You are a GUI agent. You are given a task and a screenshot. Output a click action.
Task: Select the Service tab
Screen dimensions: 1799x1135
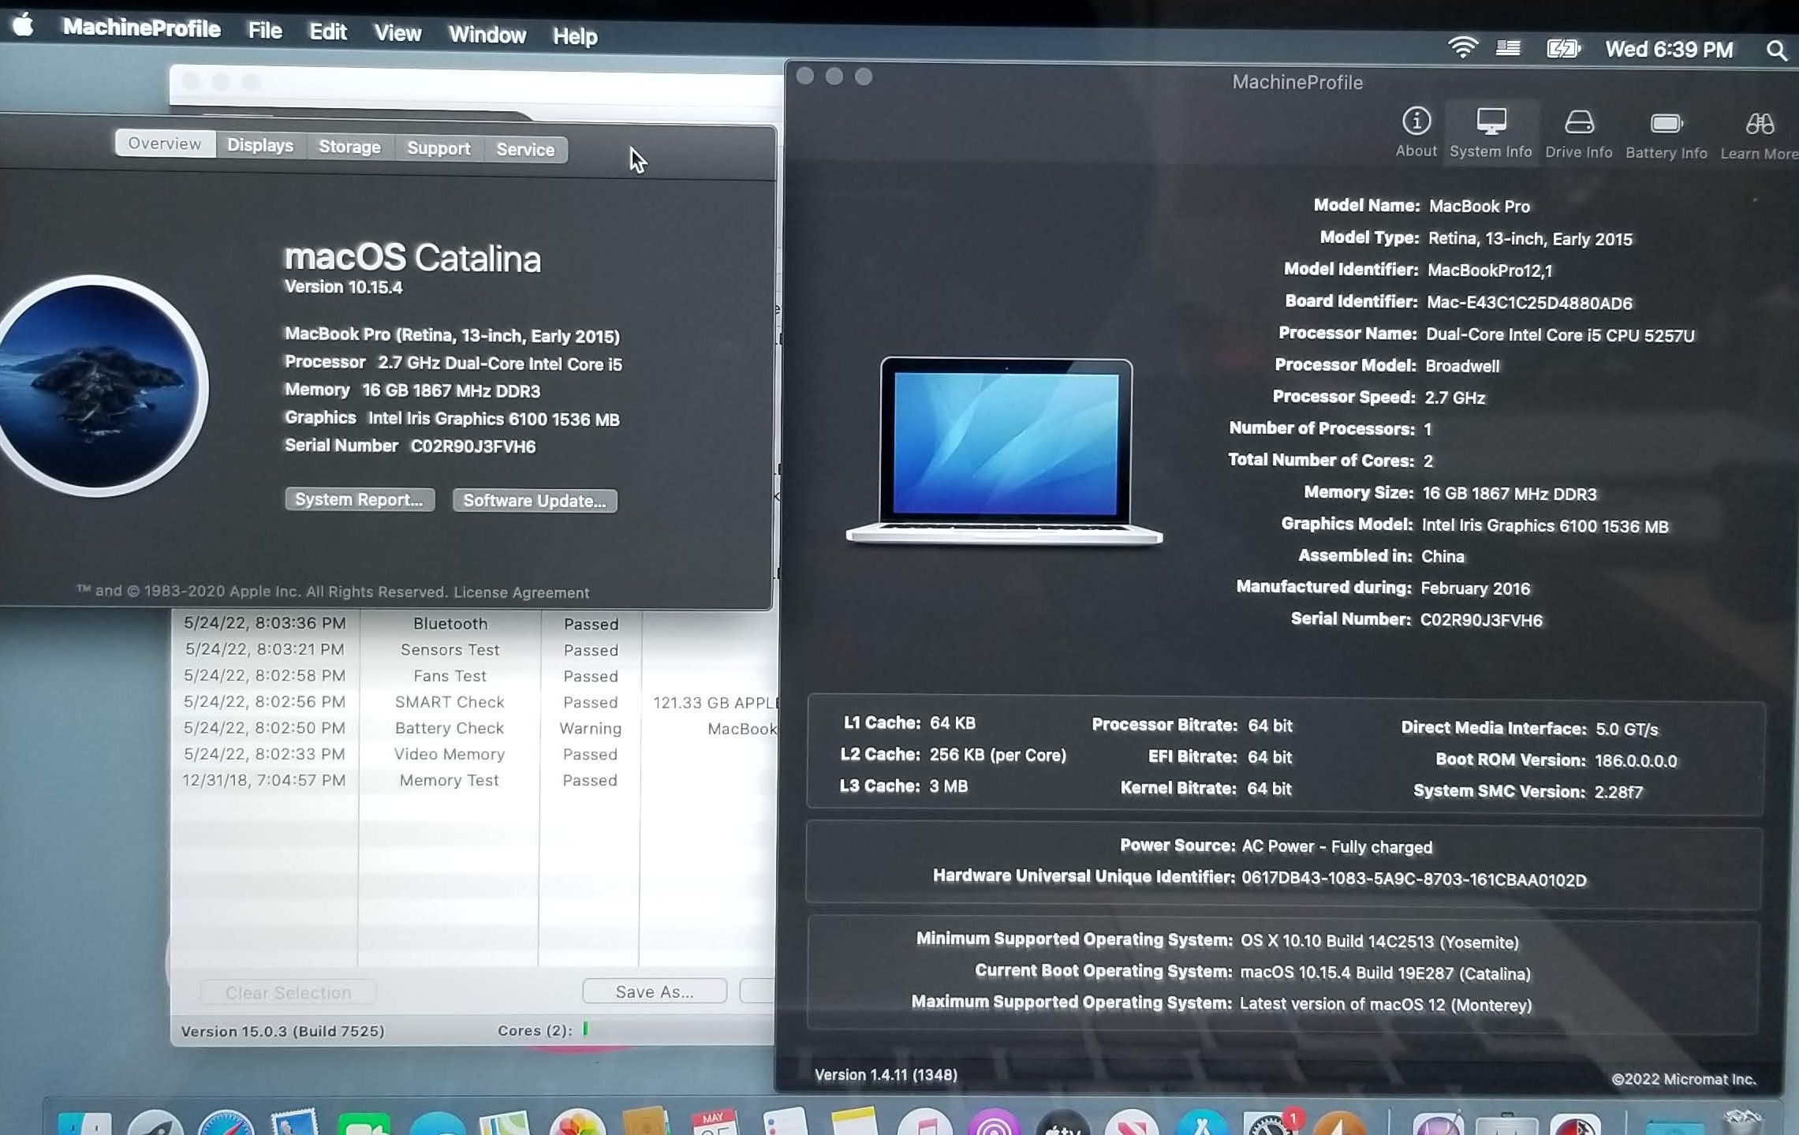point(524,150)
